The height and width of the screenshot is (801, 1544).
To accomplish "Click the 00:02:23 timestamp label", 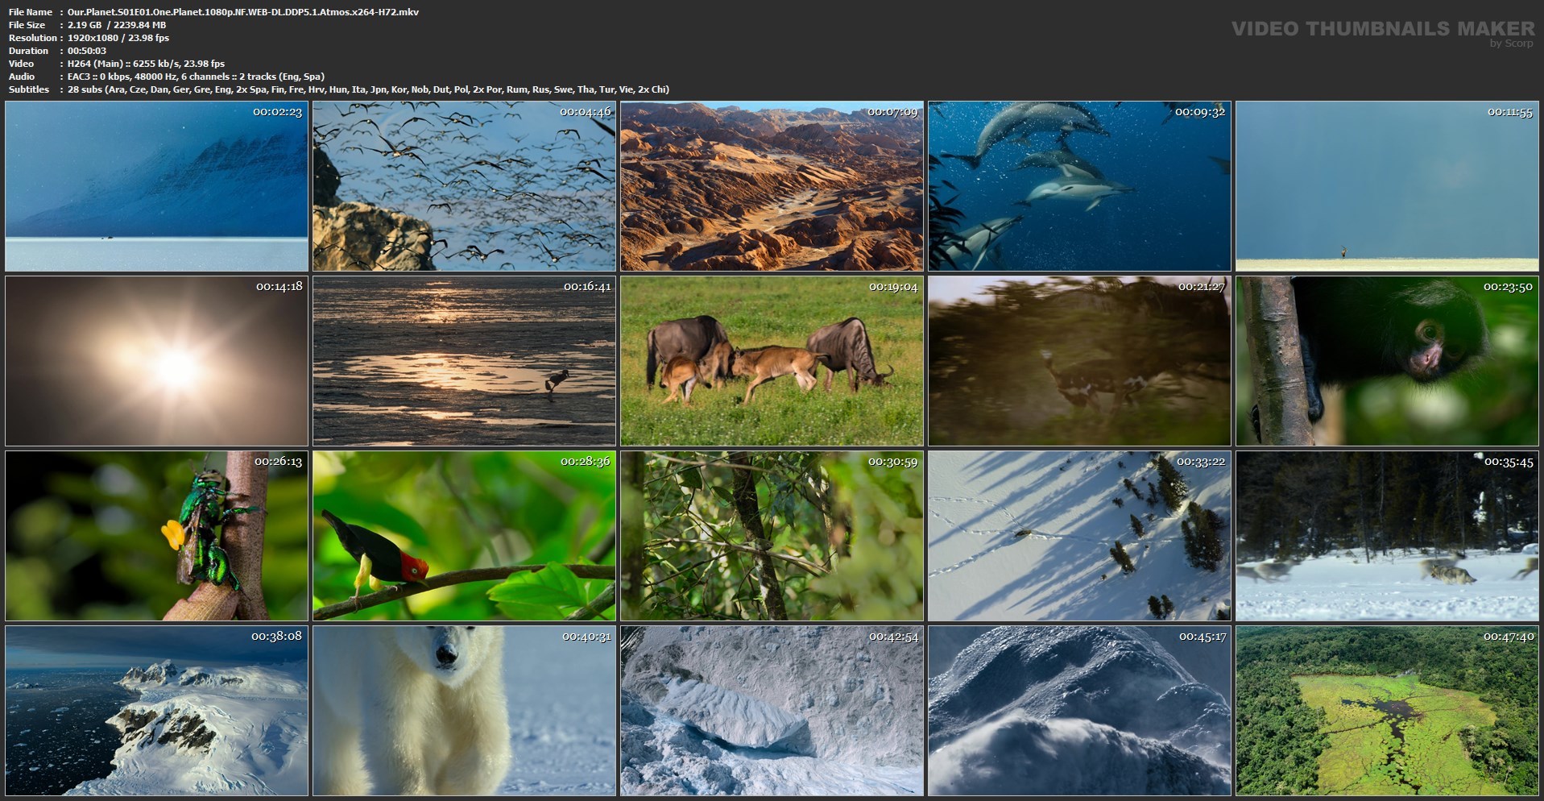I will coord(278,112).
